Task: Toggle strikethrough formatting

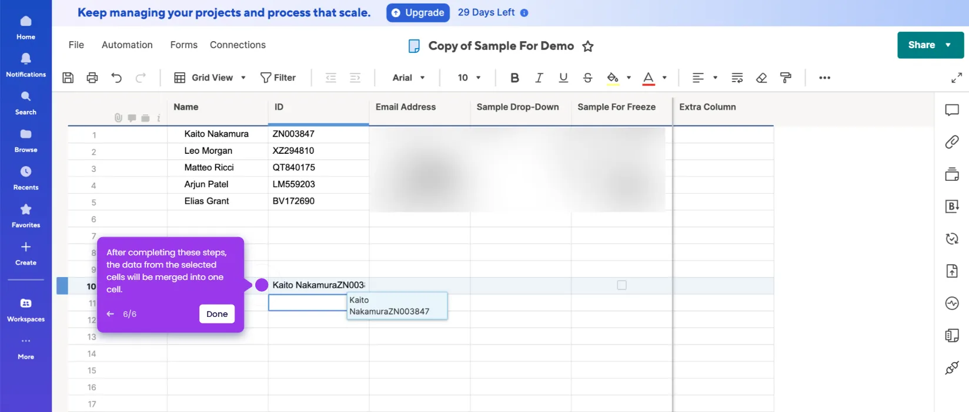Action: pyautogui.click(x=587, y=77)
